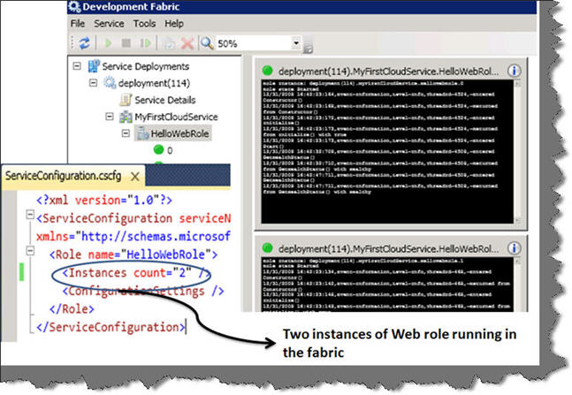
Task: Click inside the first instance console log
Action: (x=387, y=152)
